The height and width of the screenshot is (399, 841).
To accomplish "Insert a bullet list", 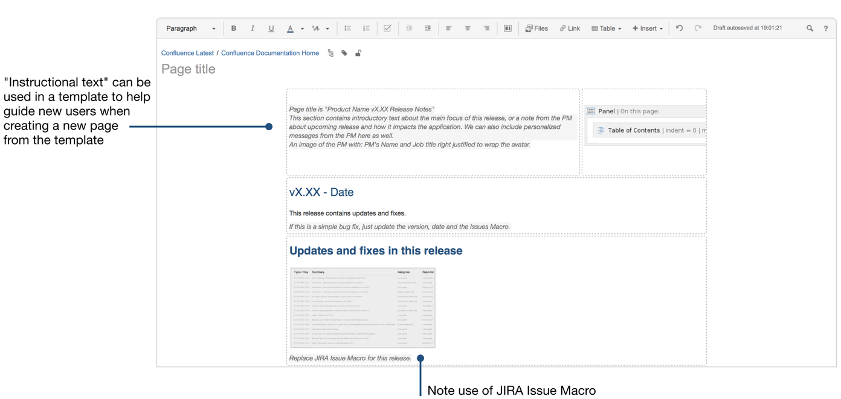I will (348, 28).
